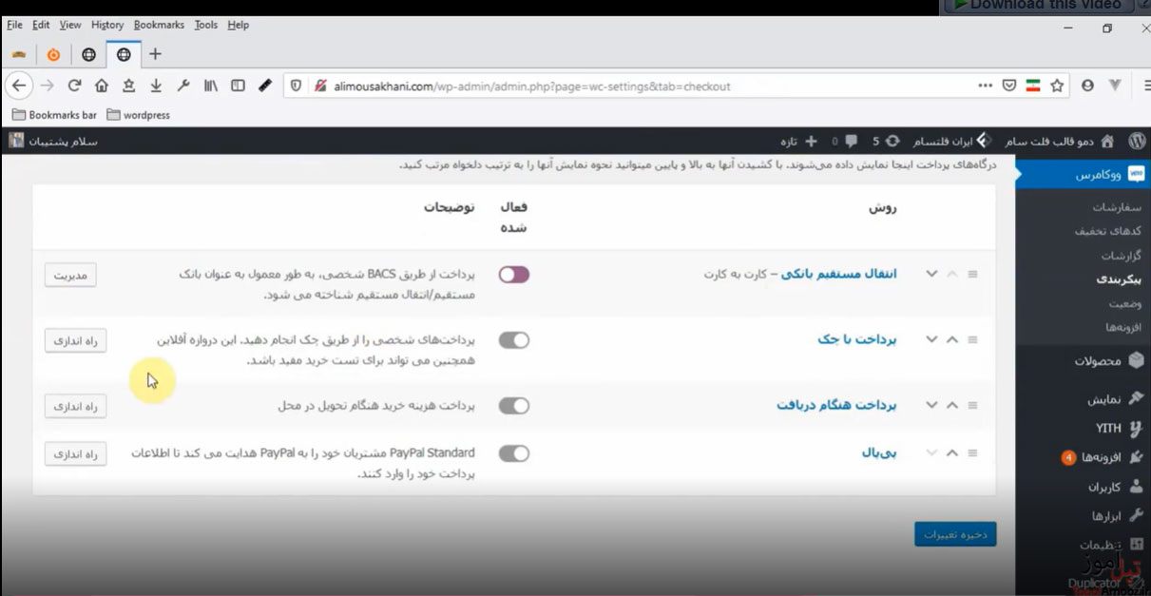The image size is (1151, 596).
Task: Open سفارشات in WooCommerce sidebar
Action: (x=1117, y=207)
